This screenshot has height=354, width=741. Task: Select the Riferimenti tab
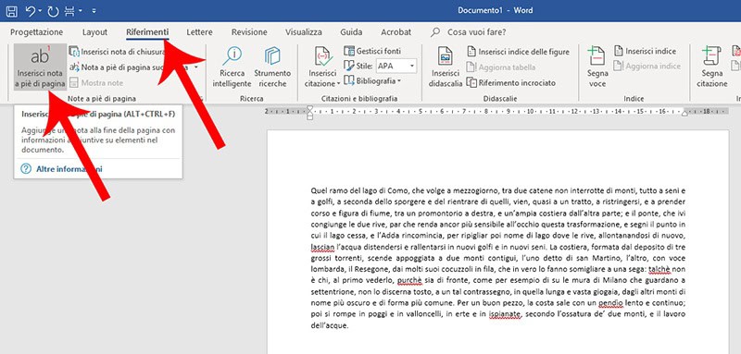147,32
